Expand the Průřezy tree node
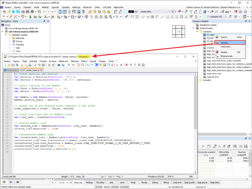This screenshot has height=189, width=252. [x=10, y=41]
